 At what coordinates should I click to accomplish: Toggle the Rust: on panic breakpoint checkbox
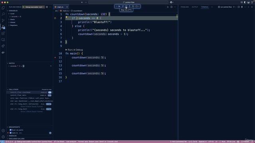click(x=11, y=130)
